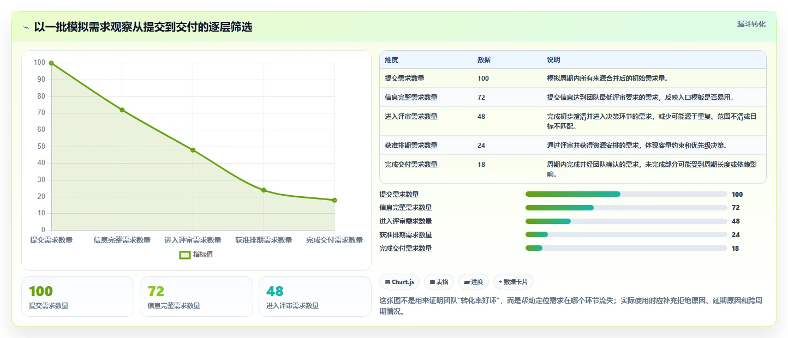788x338 pixels.
Task: Click the x-axis label 进入评审需求数量
Action: (193, 240)
